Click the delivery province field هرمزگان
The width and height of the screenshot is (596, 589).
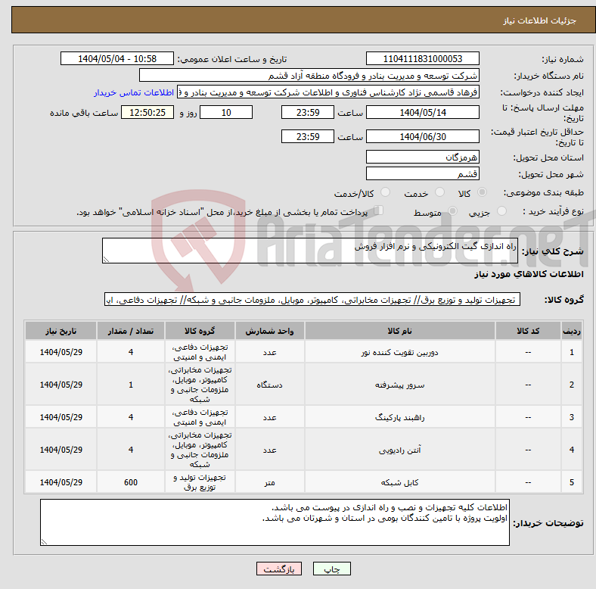[422, 157]
